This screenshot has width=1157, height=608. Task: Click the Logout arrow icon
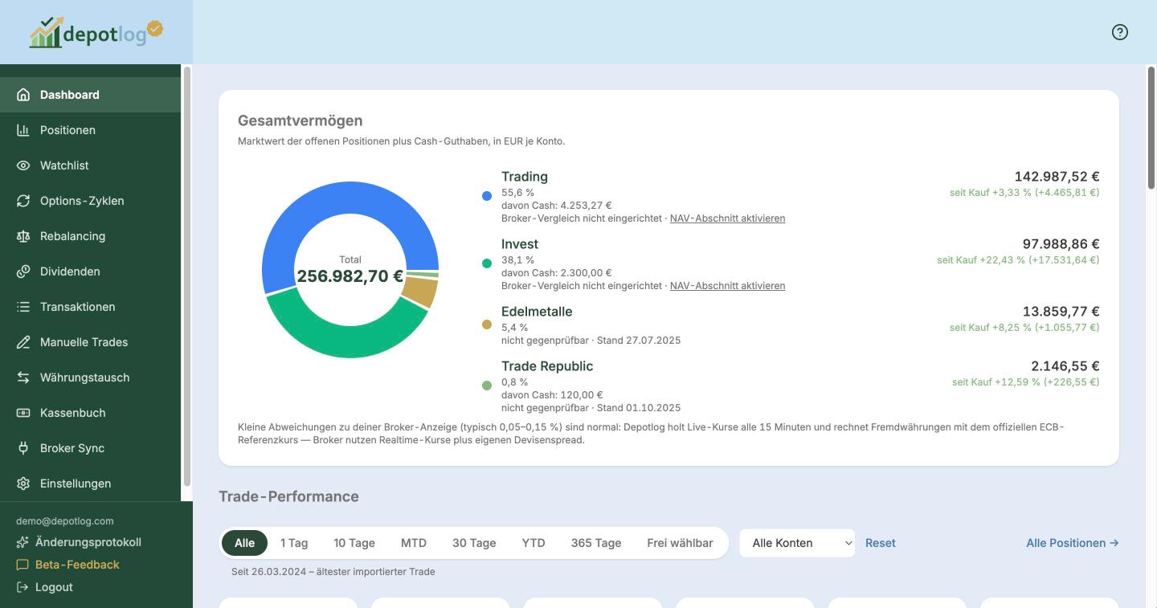22,587
